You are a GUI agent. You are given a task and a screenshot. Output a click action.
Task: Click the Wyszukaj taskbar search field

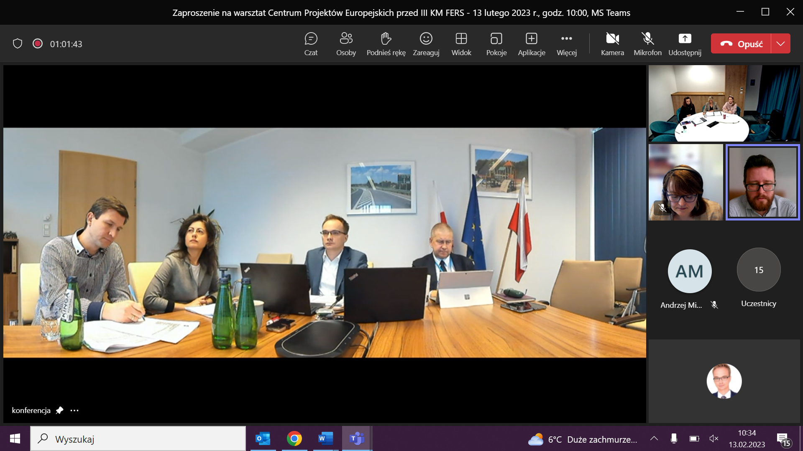(x=138, y=439)
